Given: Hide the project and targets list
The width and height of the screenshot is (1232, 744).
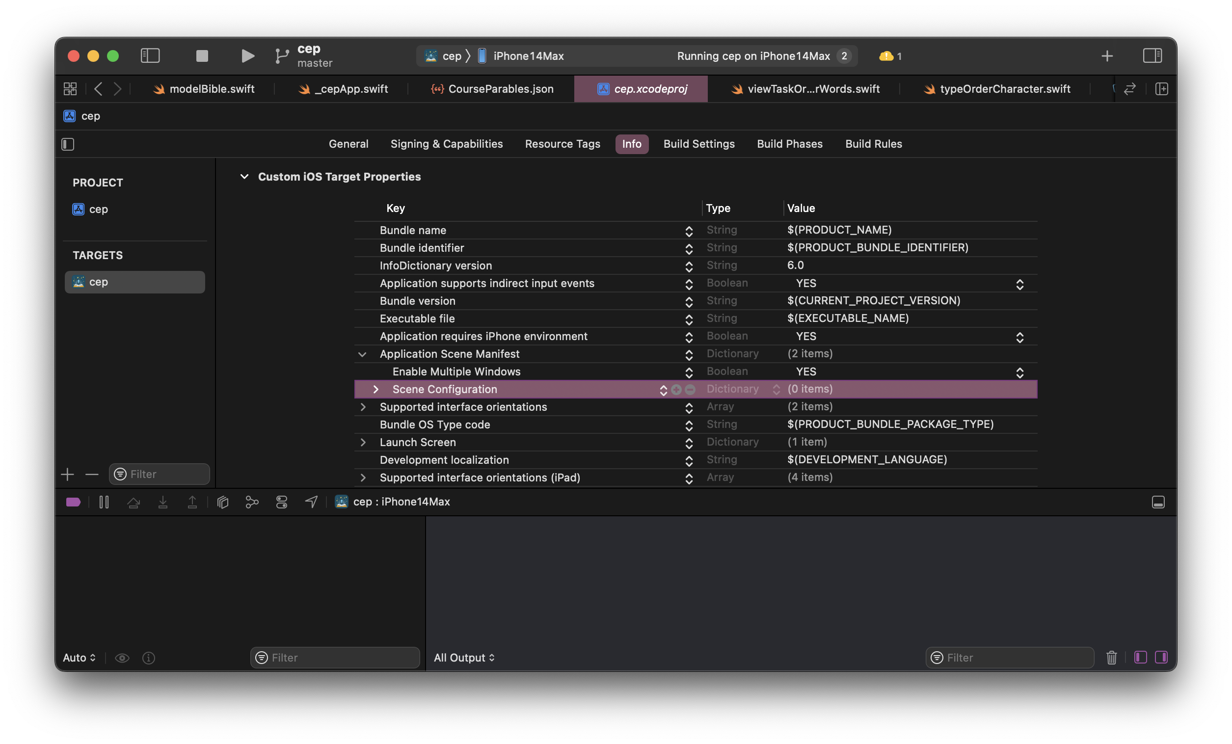Looking at the screenshot, I should [68, 144].
